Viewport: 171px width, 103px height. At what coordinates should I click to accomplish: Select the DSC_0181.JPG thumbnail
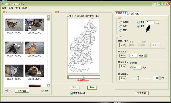pos(14,48)
